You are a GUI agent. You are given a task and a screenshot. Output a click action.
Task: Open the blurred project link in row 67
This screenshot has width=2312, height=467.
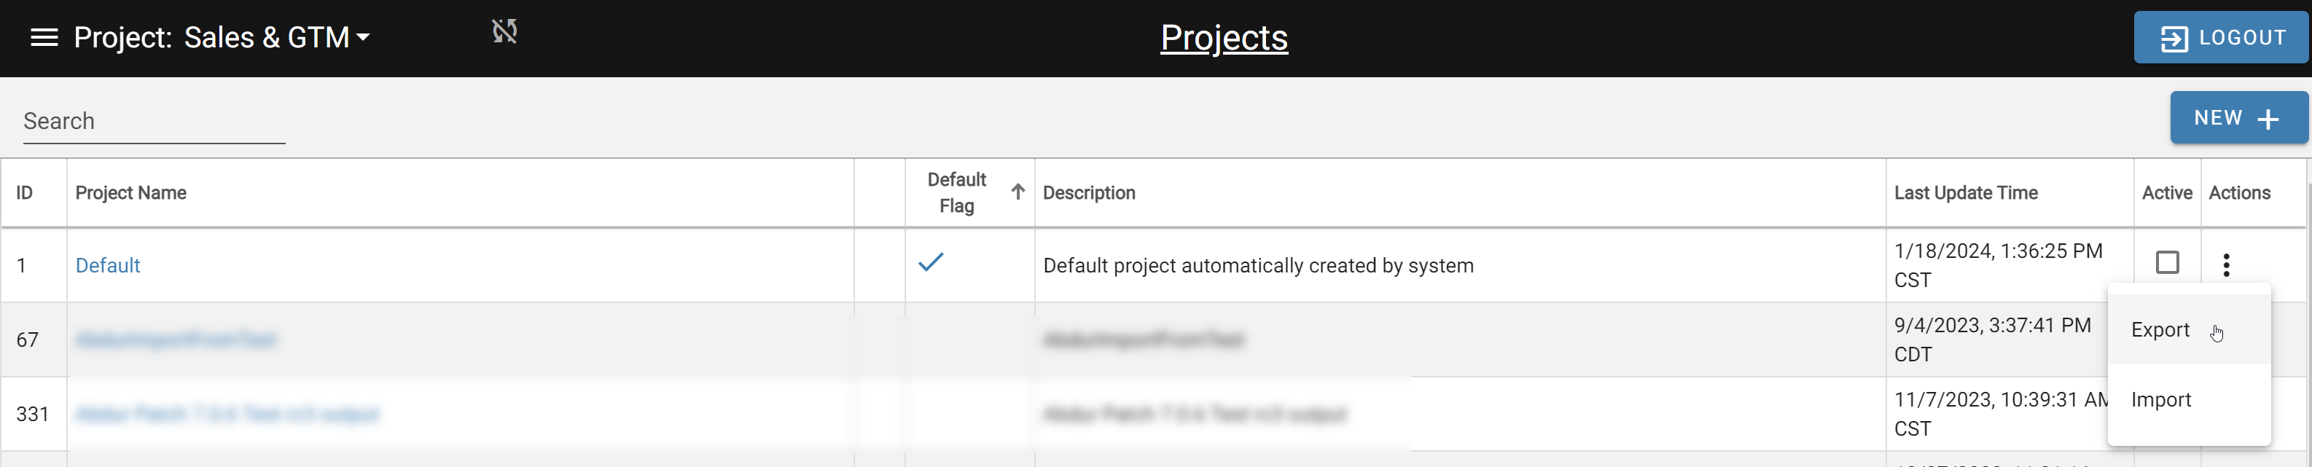pyautogui.click(x=176, y=340)
